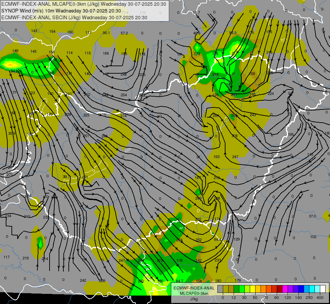Click the map value 266
Viewport: 330px width, 304px height.
tap(28, 196)
